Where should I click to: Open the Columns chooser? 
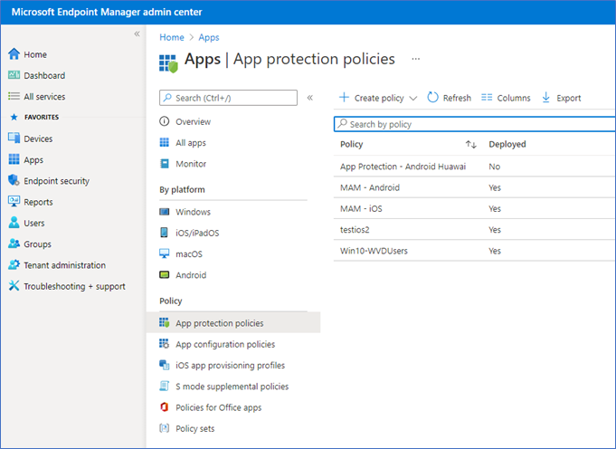[506, 98]
